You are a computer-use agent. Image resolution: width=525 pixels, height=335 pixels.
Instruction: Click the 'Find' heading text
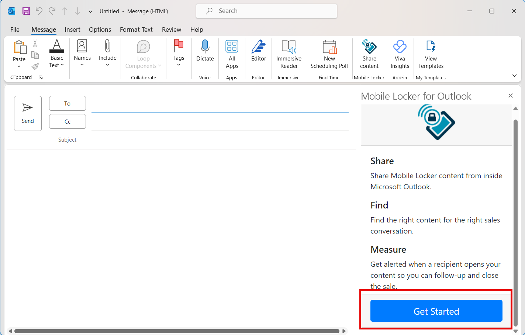tap(379, 205)
